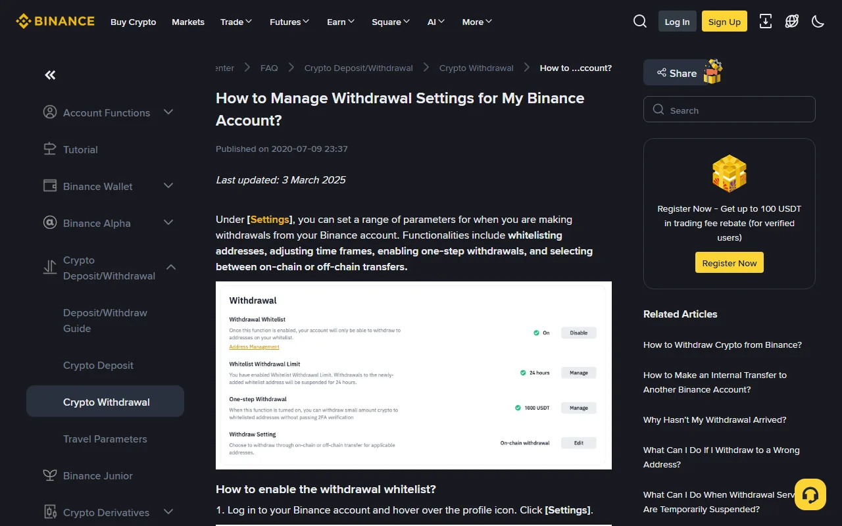Click the Account Functions person icon
The width and height of the screenshot is (842, 526).
pyautogui.click(x=50, y=112)
